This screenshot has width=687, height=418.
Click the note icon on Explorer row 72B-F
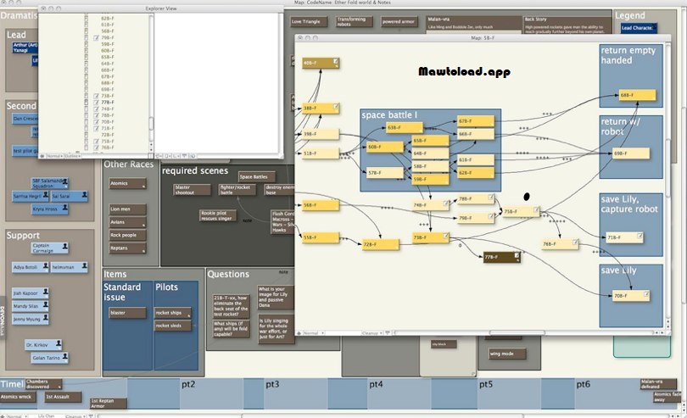[x=87, y=135]
